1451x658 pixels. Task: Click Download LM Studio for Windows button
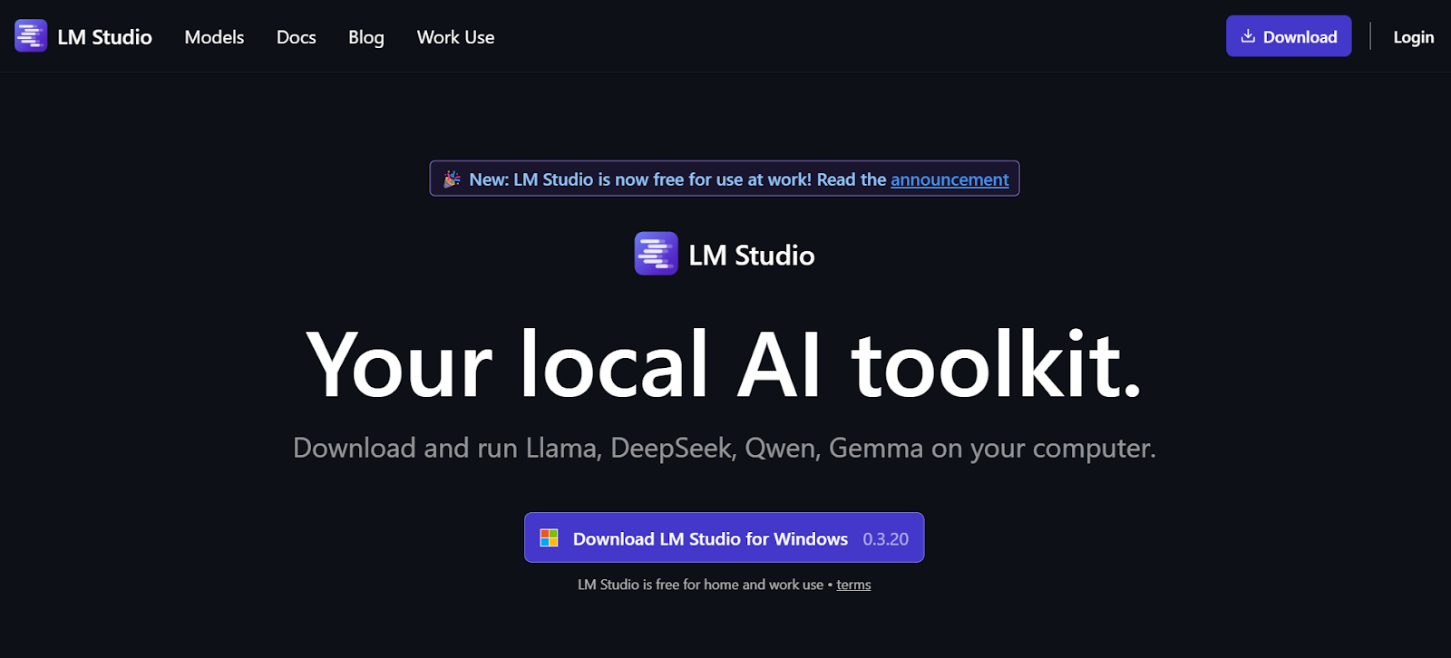[724, 537]
